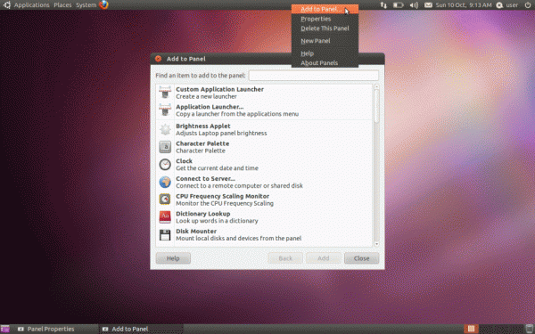535x334 pixels.
Task: Select 'Copy a launcher from the applications menu'
Action: pos(237,114)
